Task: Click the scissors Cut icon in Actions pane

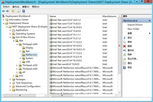Action: coord(125,38)
